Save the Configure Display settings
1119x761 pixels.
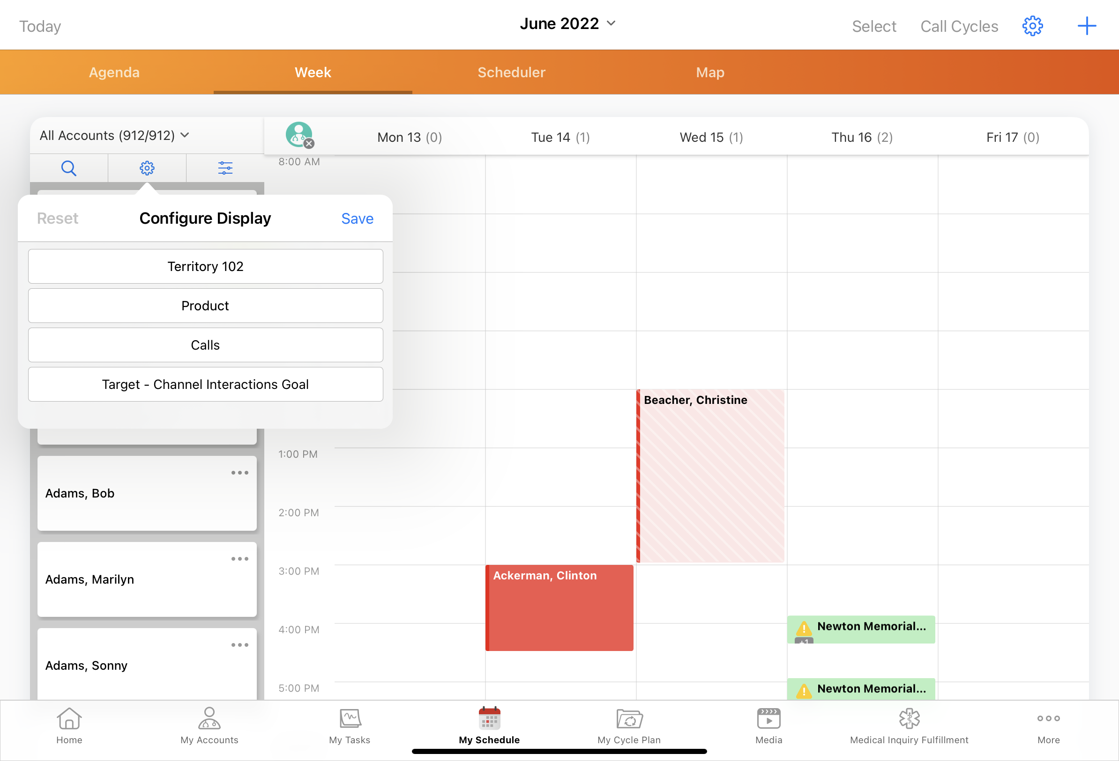357,219
